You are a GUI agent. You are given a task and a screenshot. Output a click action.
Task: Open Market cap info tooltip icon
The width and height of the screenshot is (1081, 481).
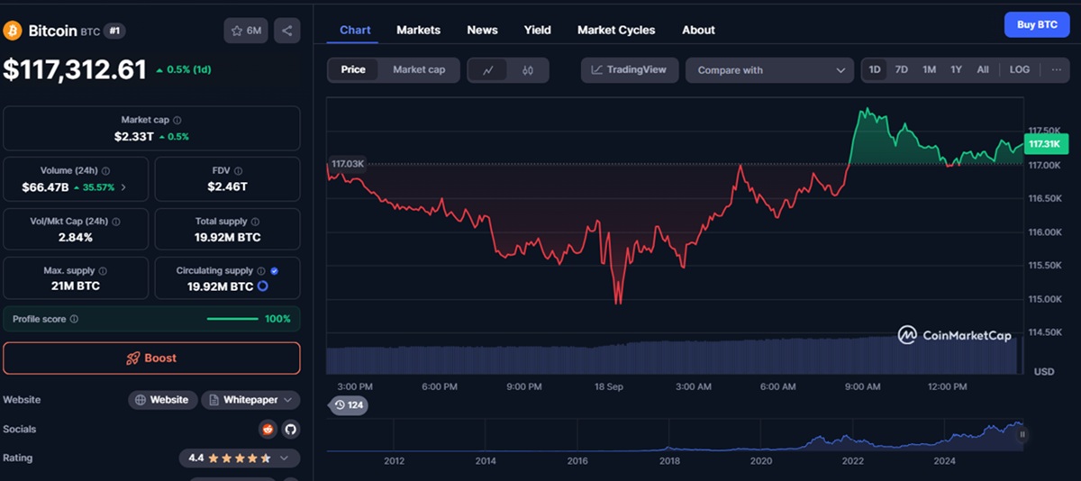(x=177, y=120)
